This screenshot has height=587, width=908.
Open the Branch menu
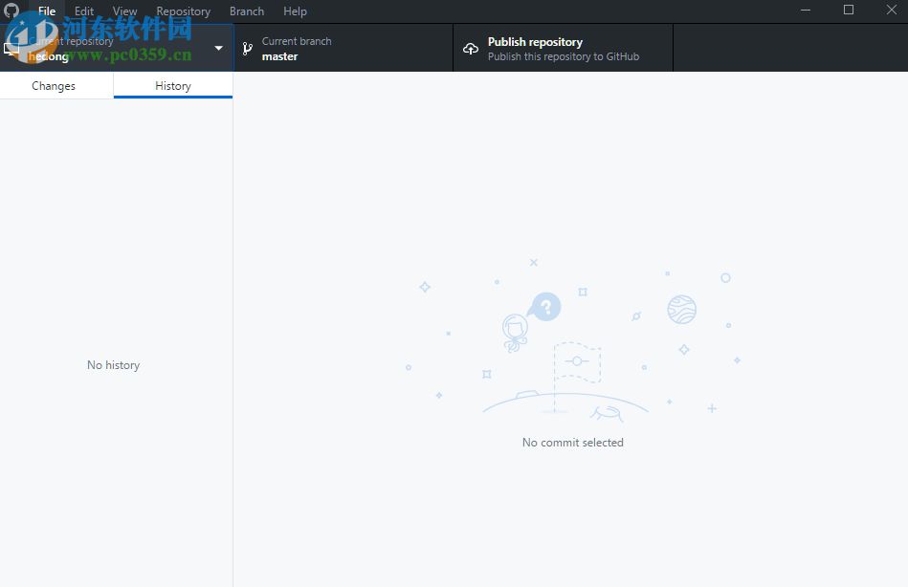point(246,11)
